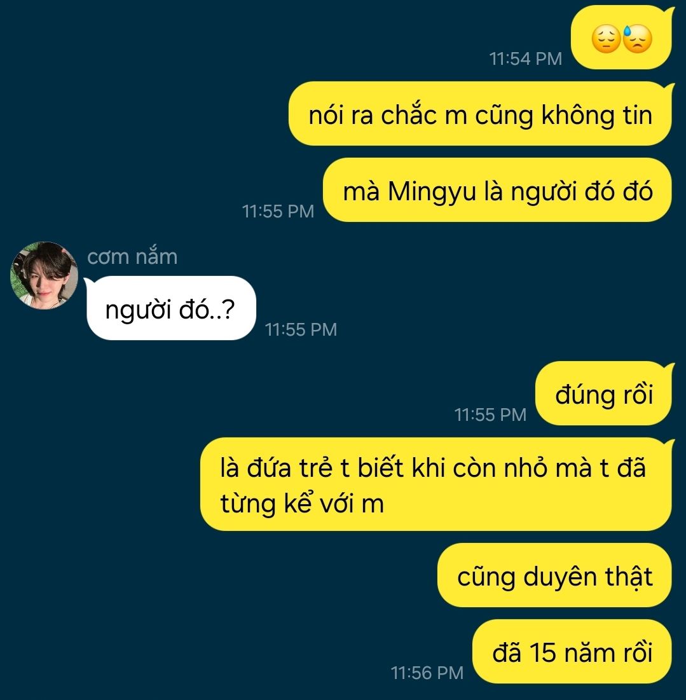The width and height of the screenshot is (686, 700).
Task: Tap the 'đã 15 năm rồi' message
Action: [x=573, y=651]
